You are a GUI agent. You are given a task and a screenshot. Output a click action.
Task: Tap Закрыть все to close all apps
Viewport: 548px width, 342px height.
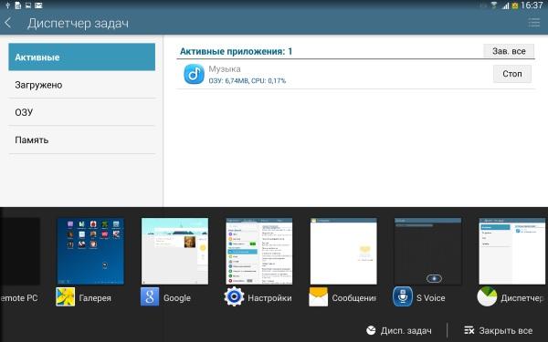(x=499, y=330)
